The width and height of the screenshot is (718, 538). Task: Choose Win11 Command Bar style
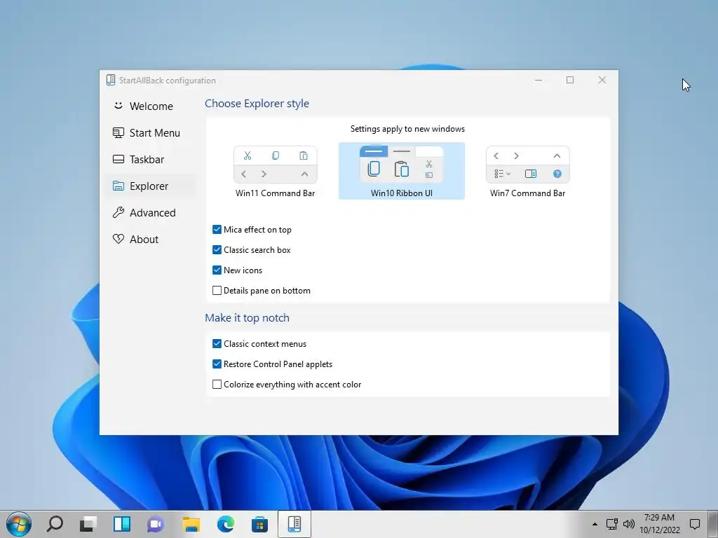pos(275,171)
